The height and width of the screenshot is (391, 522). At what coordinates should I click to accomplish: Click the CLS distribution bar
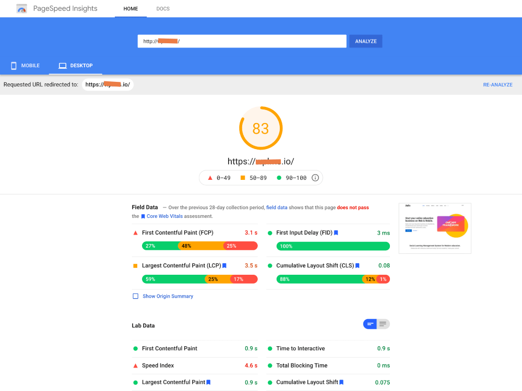coord(333,279)
